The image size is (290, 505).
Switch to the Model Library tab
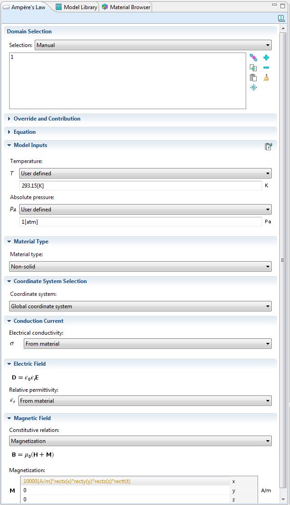76,7
